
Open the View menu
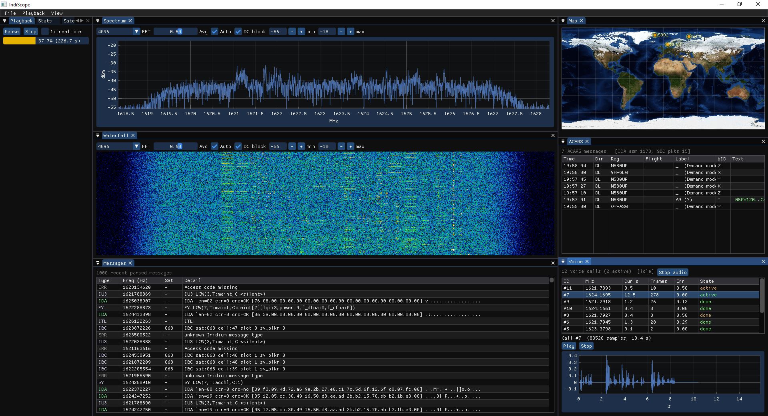pos(57,13)
